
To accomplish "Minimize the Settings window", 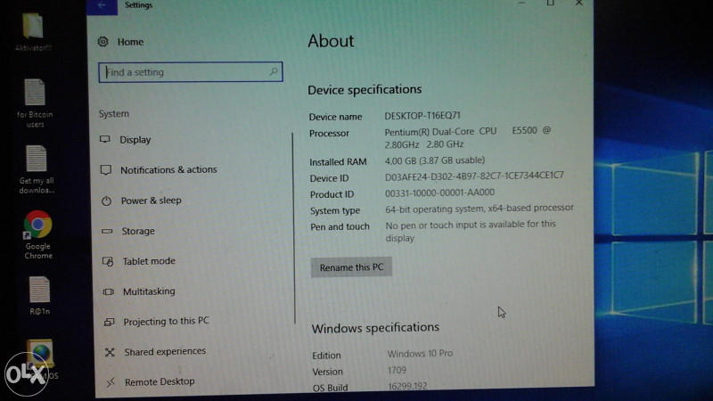I will coord(521,4).
